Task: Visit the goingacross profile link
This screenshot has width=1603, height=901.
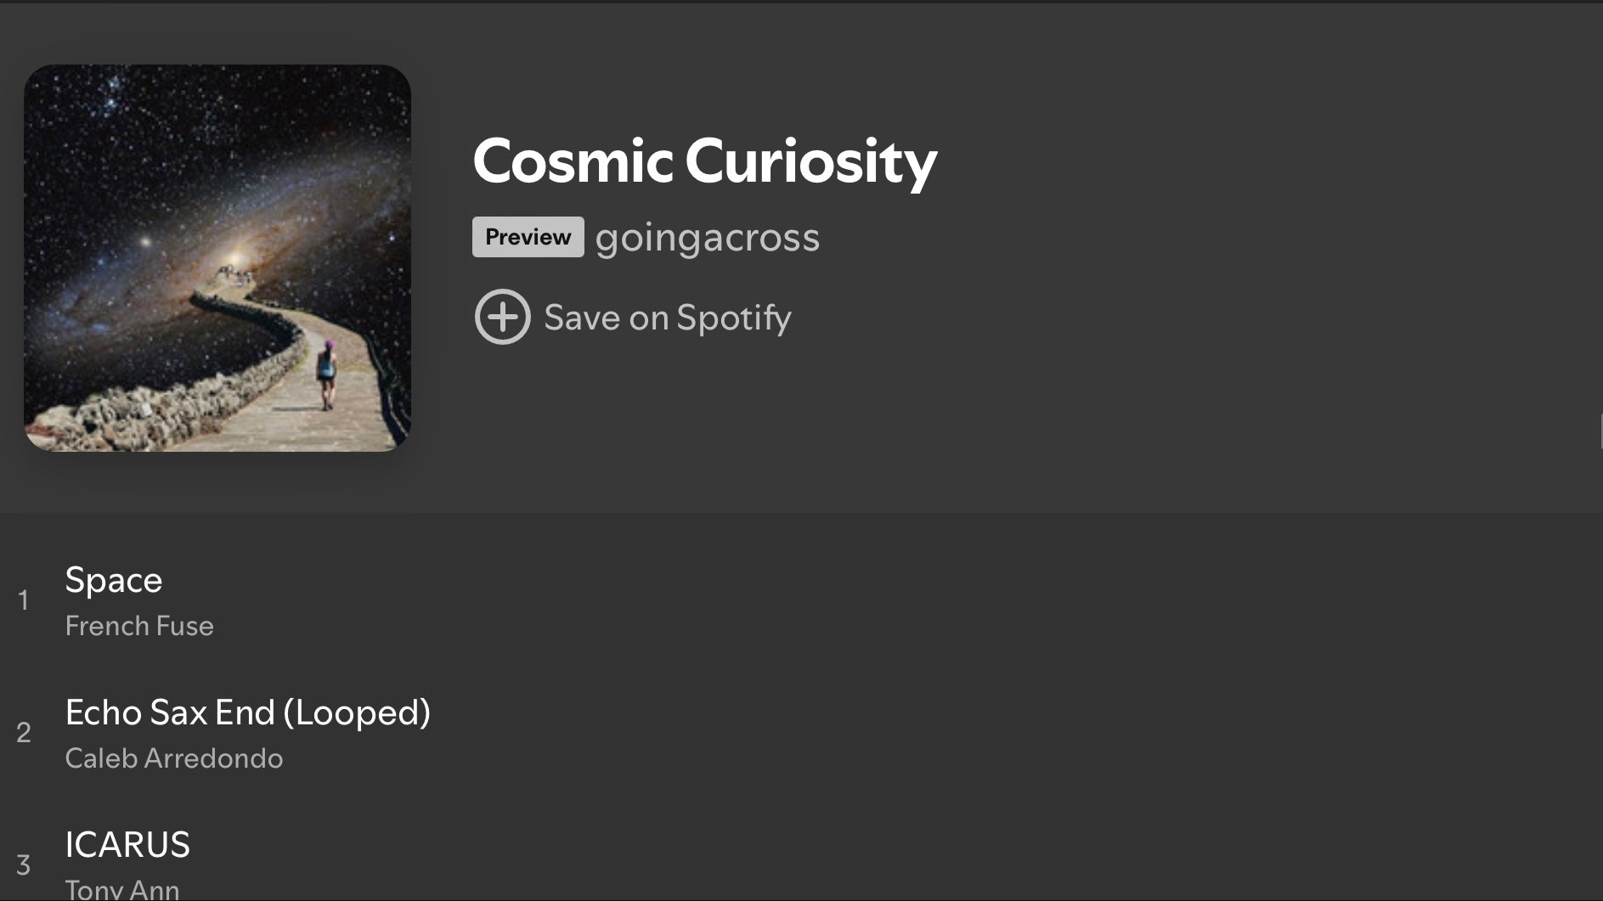Action: point(707,237)
